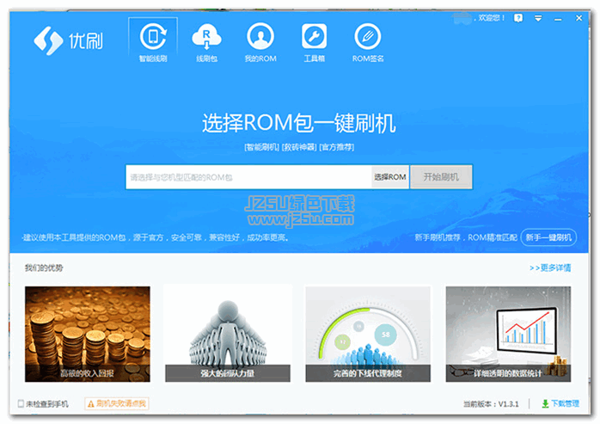Click the 选择ROM button
600x424 pixels.
click(390, 177)
